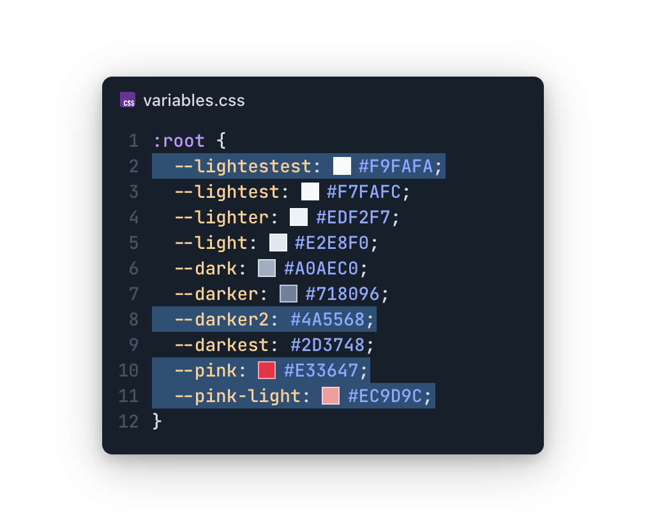Viewport: 646px width, 531px height.
Task: Click line number 12 in the gutter
Action: tap(128, 421)
